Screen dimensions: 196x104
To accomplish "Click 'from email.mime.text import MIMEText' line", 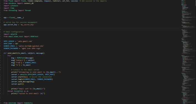I will 21,37.
